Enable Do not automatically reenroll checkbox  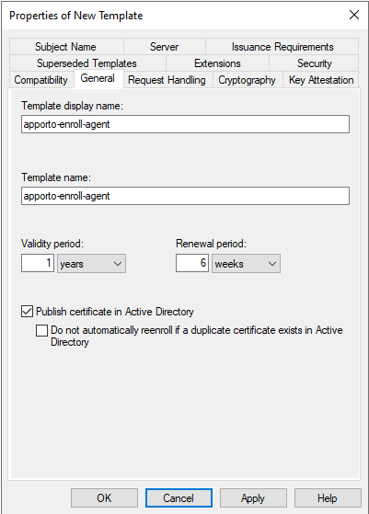[x=41, y=330]
